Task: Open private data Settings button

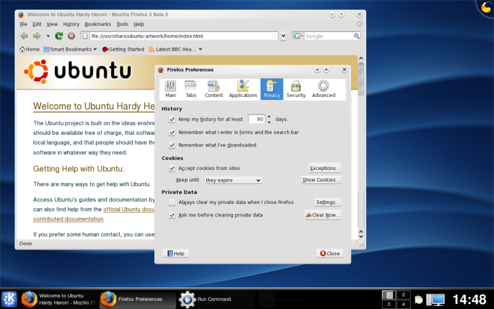Action: [x=328, y=202]
